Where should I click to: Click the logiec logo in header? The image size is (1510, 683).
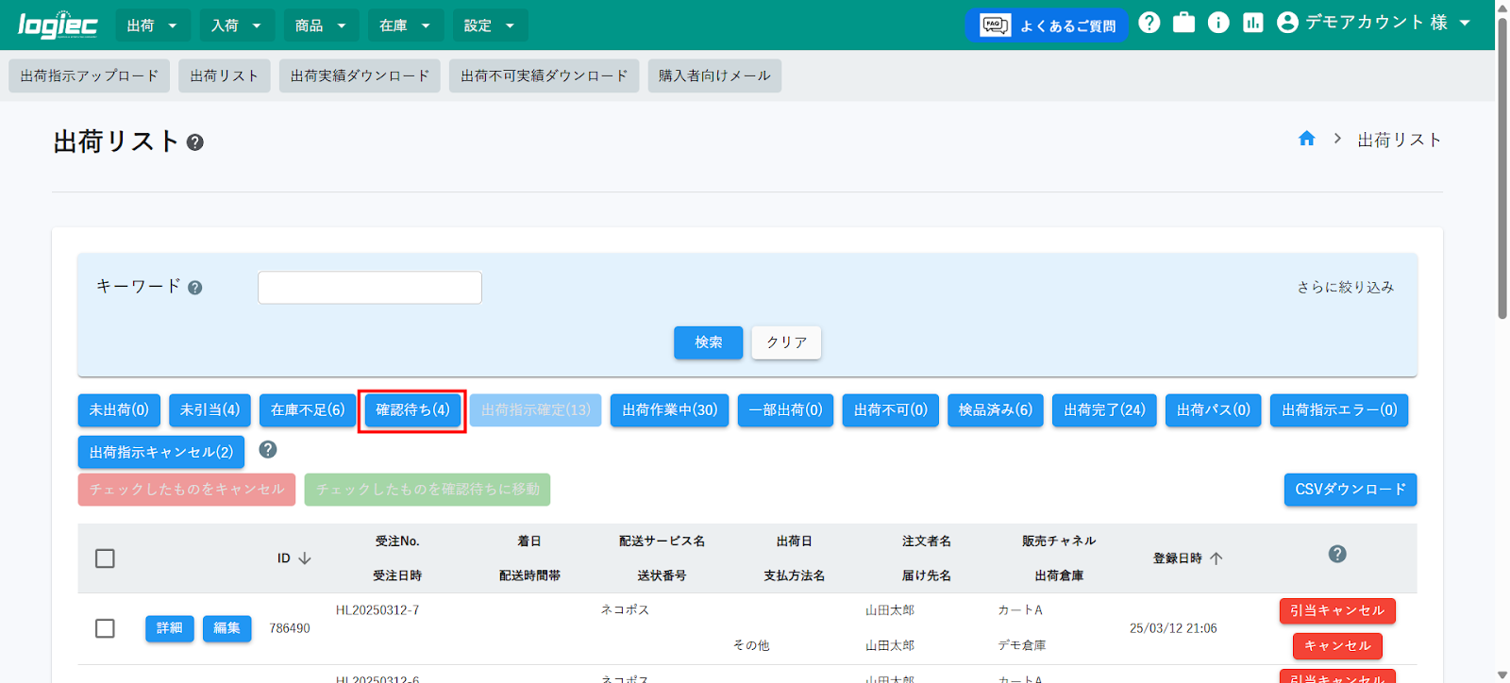point(58,25)
